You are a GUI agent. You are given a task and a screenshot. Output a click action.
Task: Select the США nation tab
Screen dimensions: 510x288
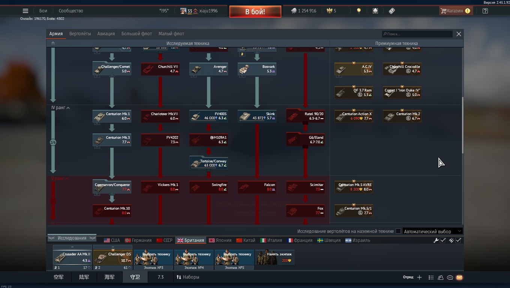(x=112, y=240)
